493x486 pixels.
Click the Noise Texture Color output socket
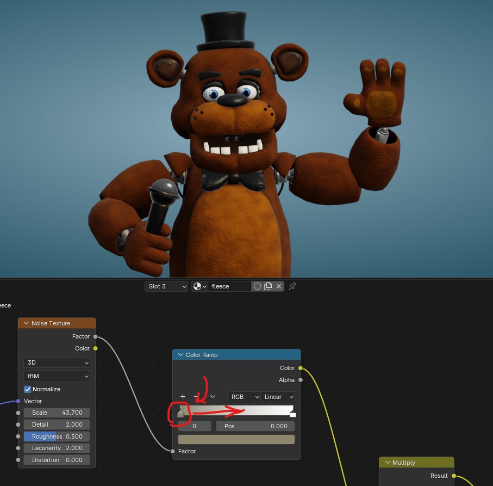click(x=96, y=348)
